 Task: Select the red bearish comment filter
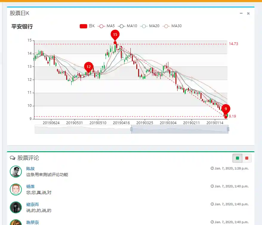coord(246,158)
